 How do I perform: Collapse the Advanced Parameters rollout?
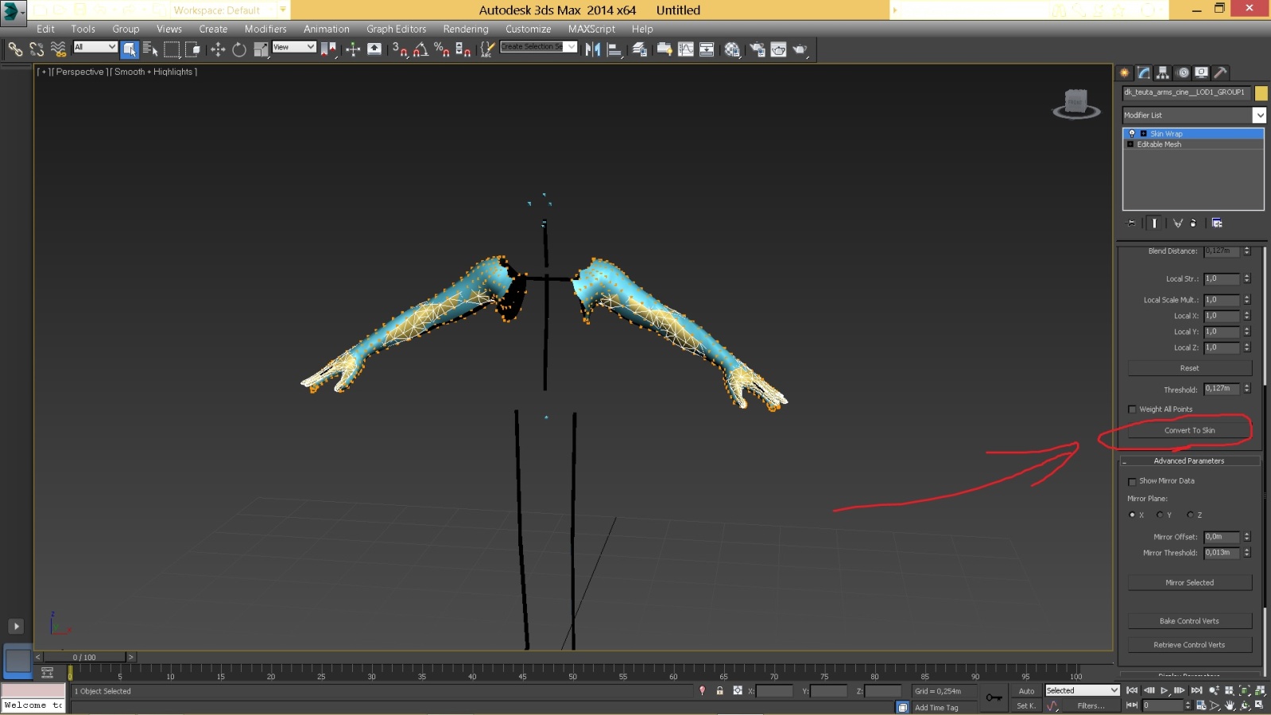click(1189, 461)
